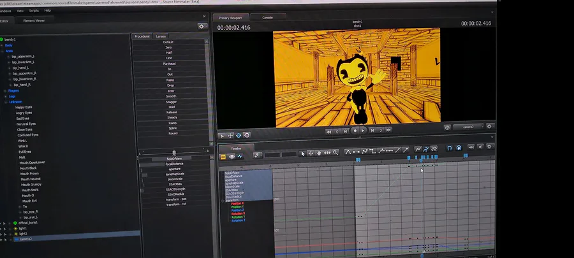Open Animation Set Editor gear menu
574x258 pixels.
(x=202, y=26)
